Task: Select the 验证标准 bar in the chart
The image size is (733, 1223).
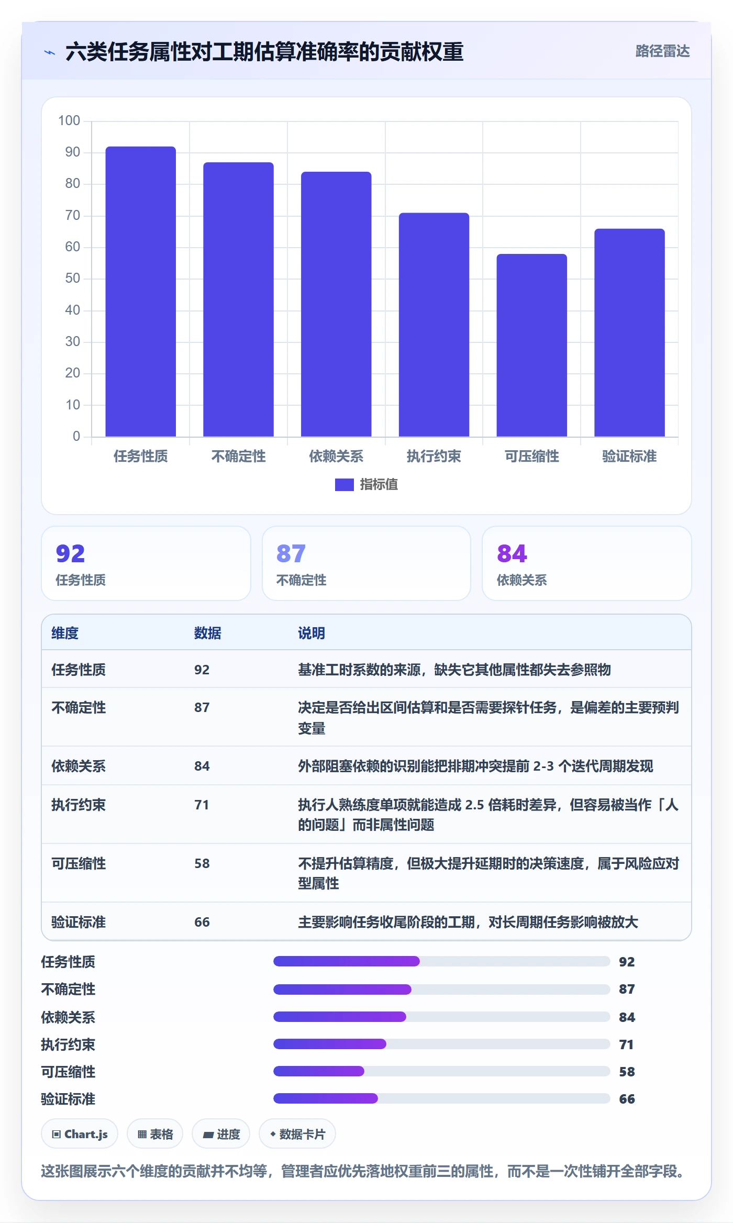Action: click(629, 332)
